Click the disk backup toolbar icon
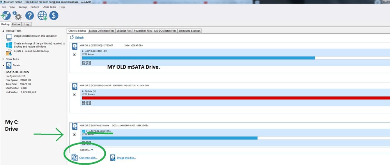 [6, 16]
